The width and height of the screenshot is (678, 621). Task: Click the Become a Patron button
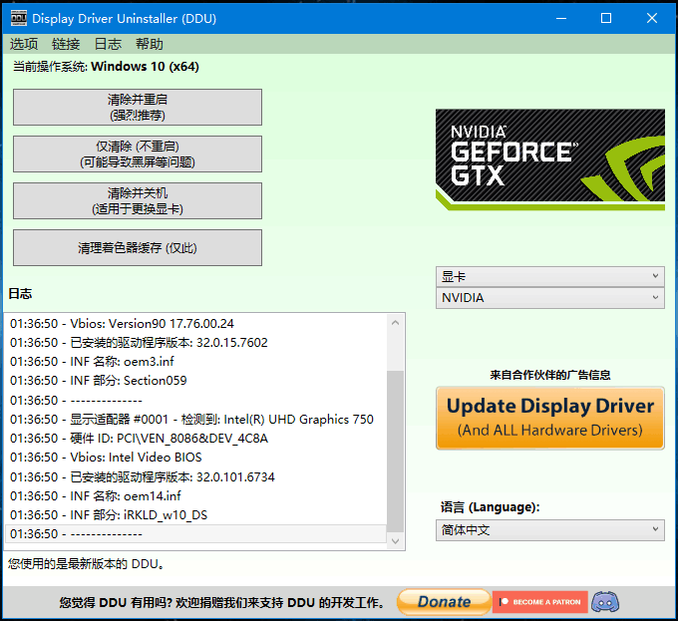coord(539,602)
